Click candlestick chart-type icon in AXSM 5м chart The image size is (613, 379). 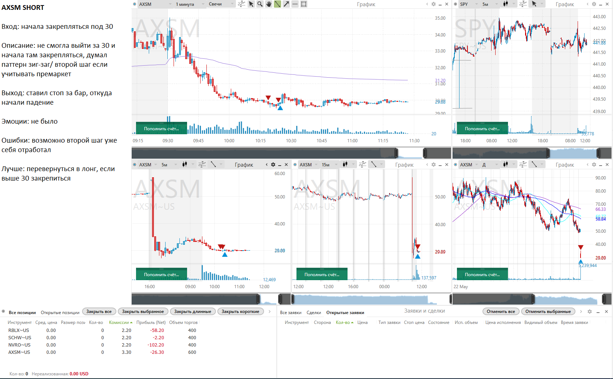point(185,165)
